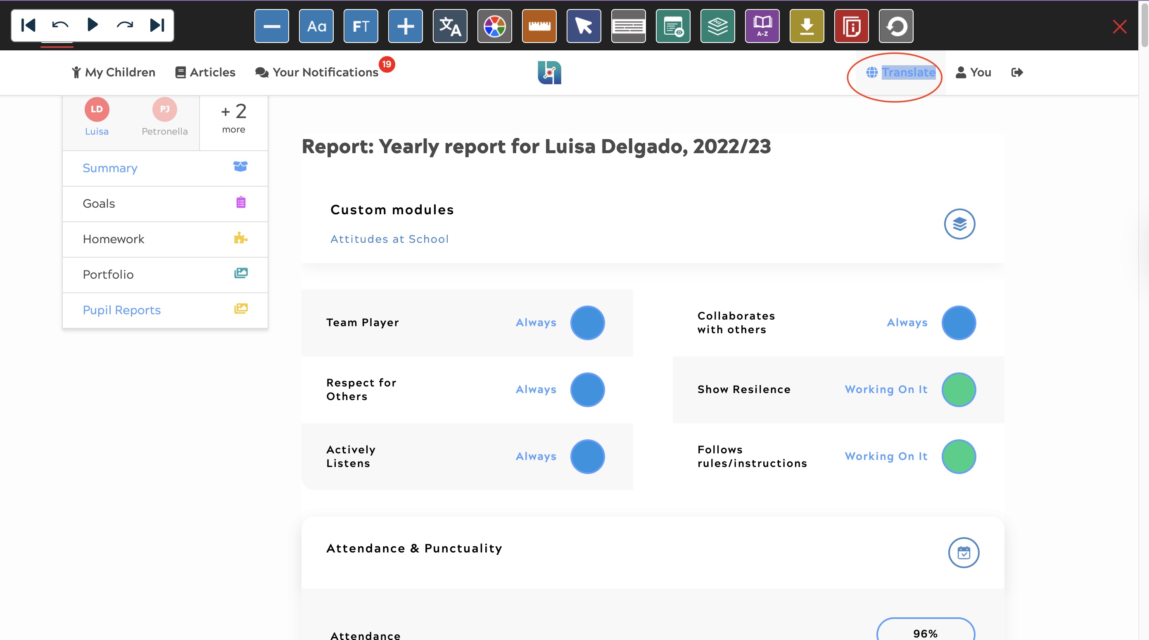Skip to the end with last-track button
1149x640 pixels.
point(157,25)
